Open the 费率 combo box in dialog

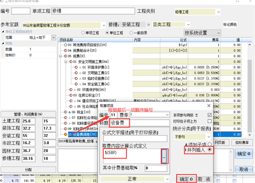point(167,115)
